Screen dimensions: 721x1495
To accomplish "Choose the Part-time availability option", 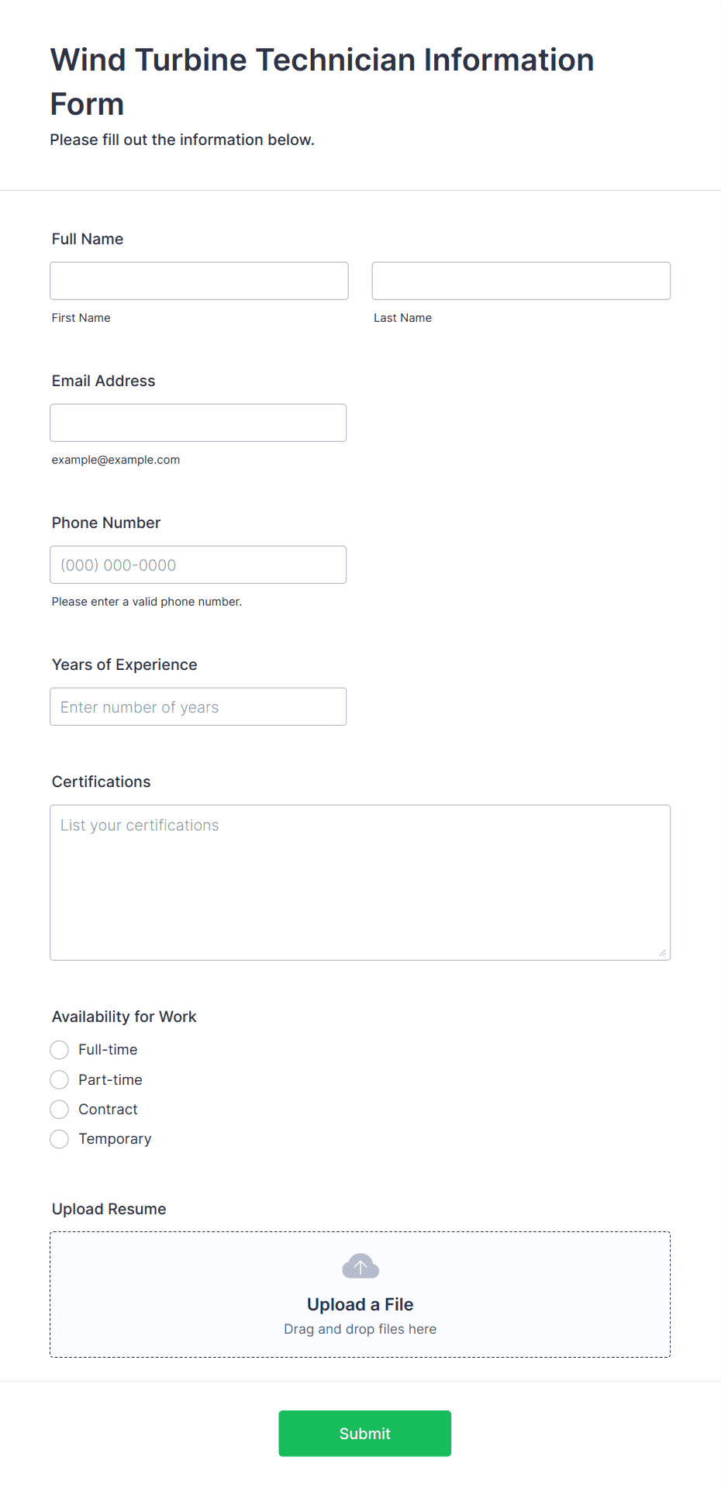I will click(x=60, y=1079).
